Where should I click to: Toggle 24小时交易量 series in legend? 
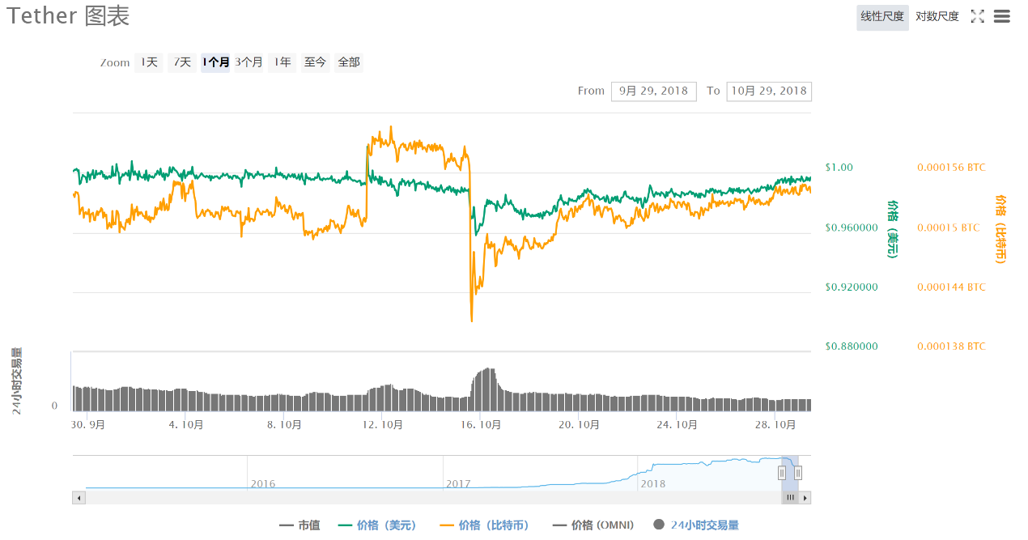(696, 525)
